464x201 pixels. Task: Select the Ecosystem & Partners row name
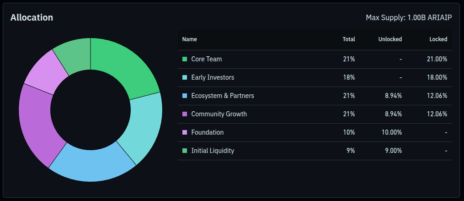223,96
